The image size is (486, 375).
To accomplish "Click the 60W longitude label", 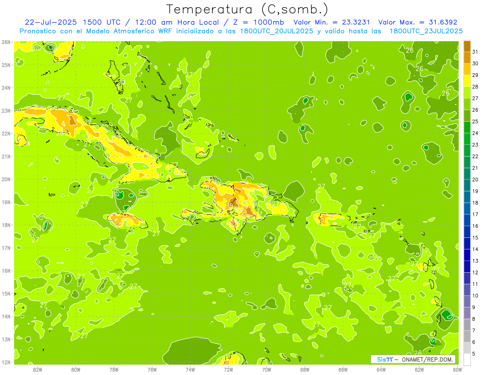I will 458,369.
